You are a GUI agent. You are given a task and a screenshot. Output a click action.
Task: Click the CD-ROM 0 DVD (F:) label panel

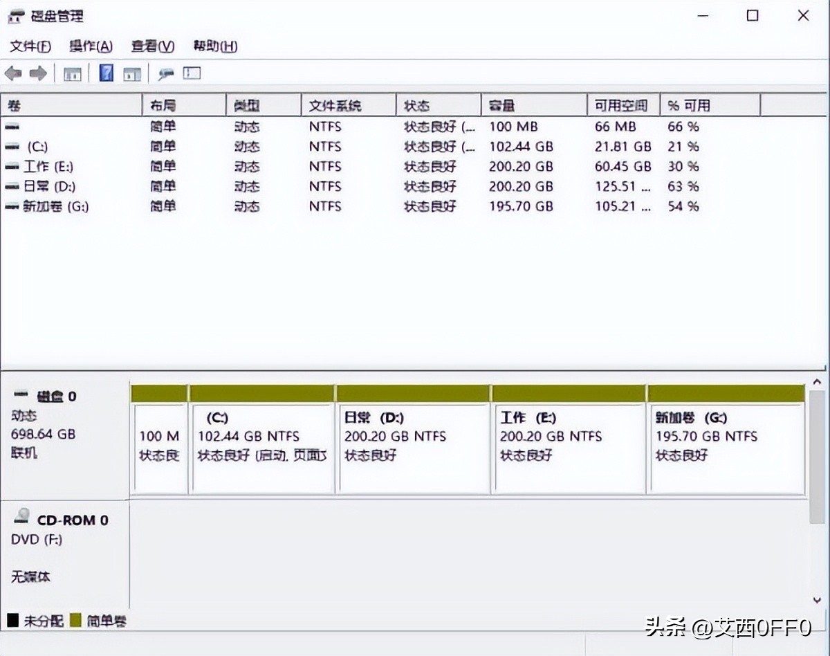click(x=64, y=555)
